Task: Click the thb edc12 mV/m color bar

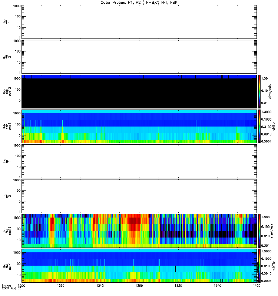Action: [261, 91]
